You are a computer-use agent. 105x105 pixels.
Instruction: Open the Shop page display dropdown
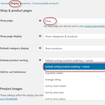click(x=74, y=36)
